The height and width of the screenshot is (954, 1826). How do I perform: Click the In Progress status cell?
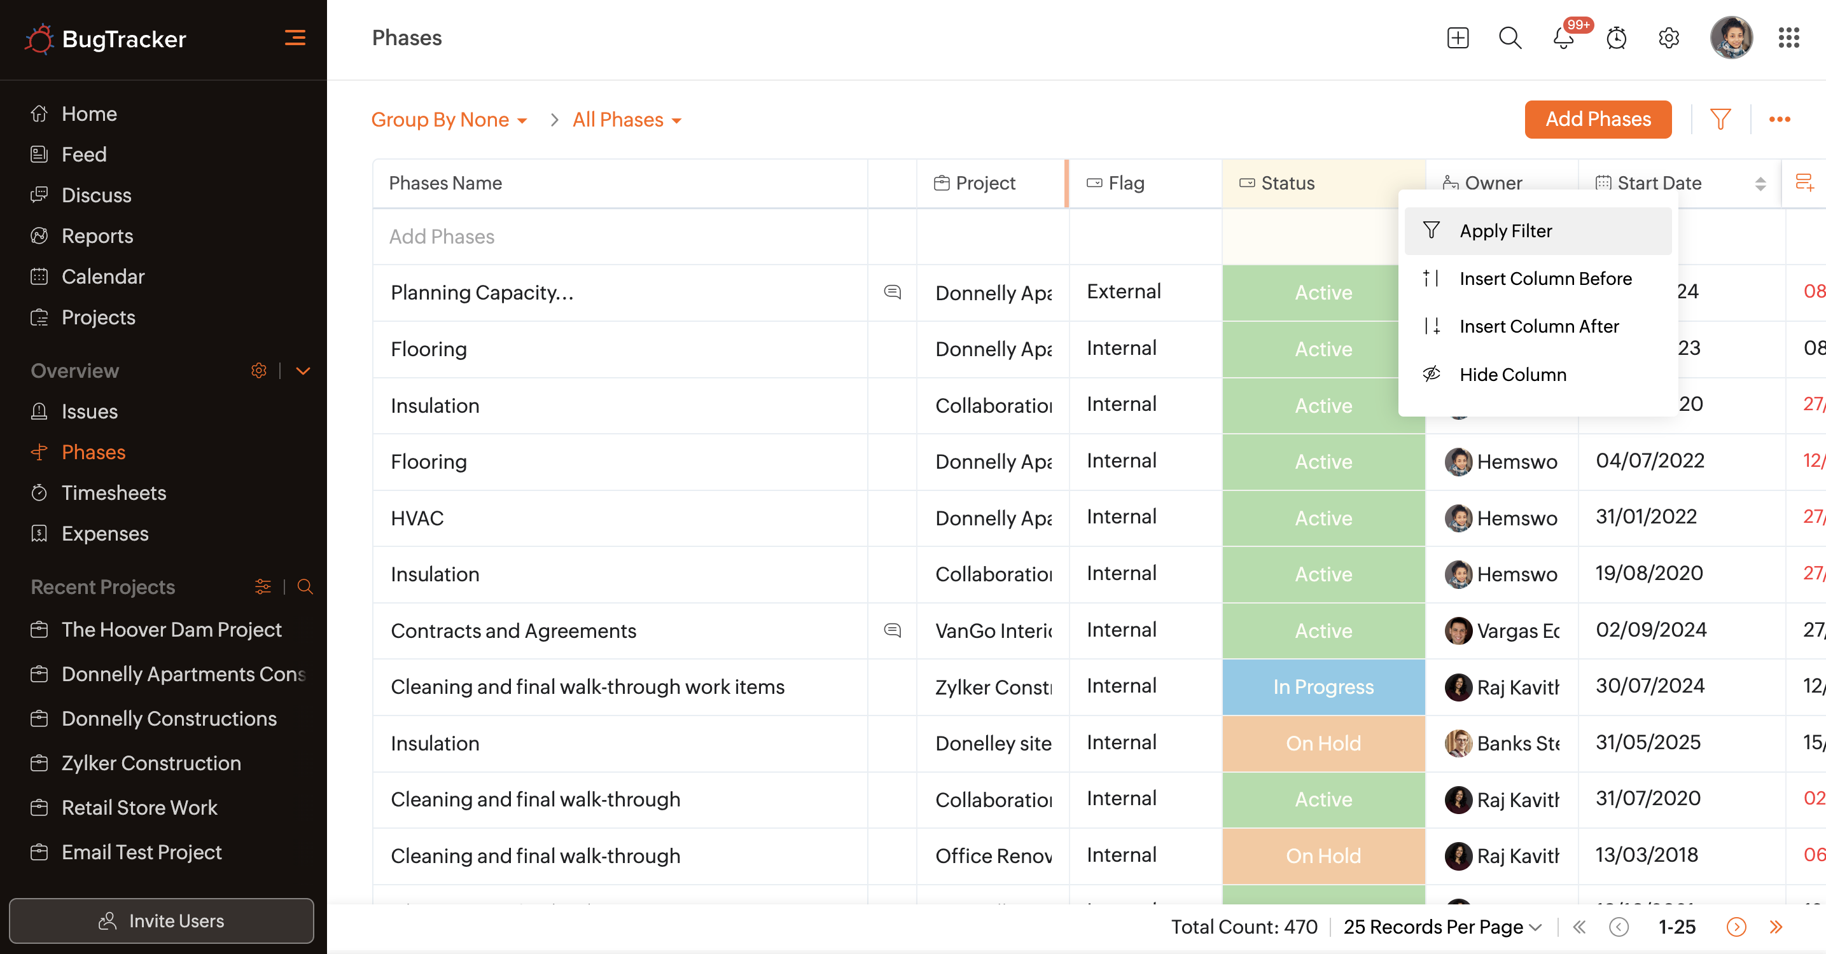pos(1323,687)
